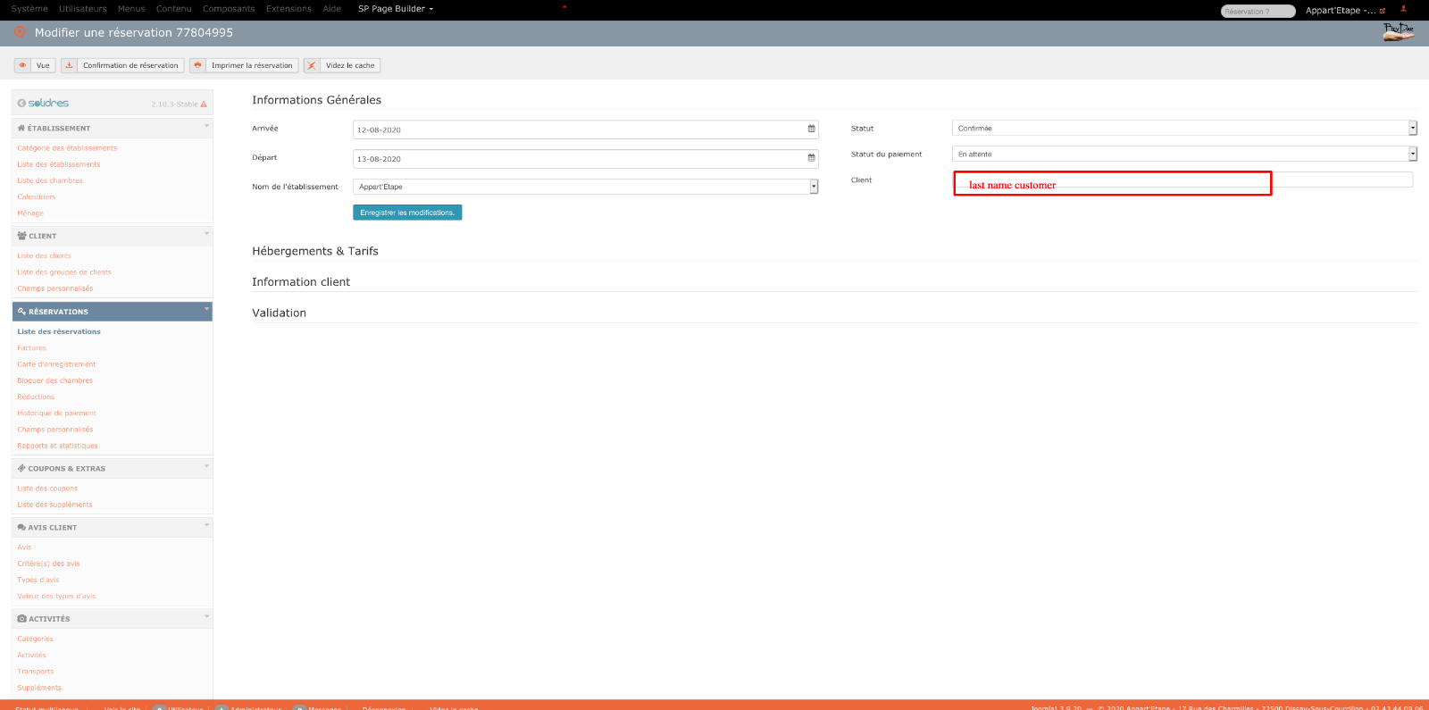Collapse the Client sidebar section
The image size is (1429, 710).
point(206,235)
